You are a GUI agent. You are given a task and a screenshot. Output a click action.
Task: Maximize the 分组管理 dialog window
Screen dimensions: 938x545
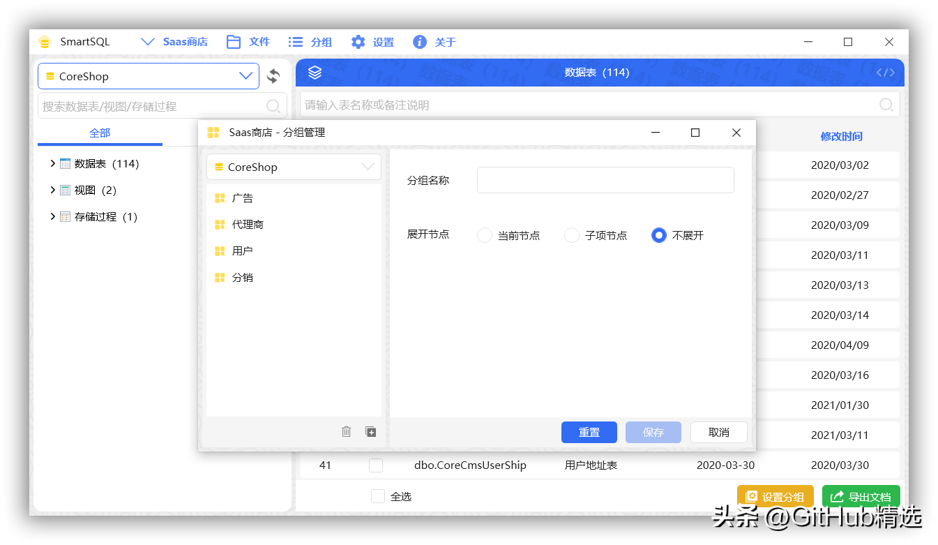click(x=695, y=133)
